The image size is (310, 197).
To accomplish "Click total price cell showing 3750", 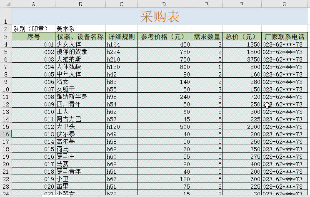I will (242, 59).
